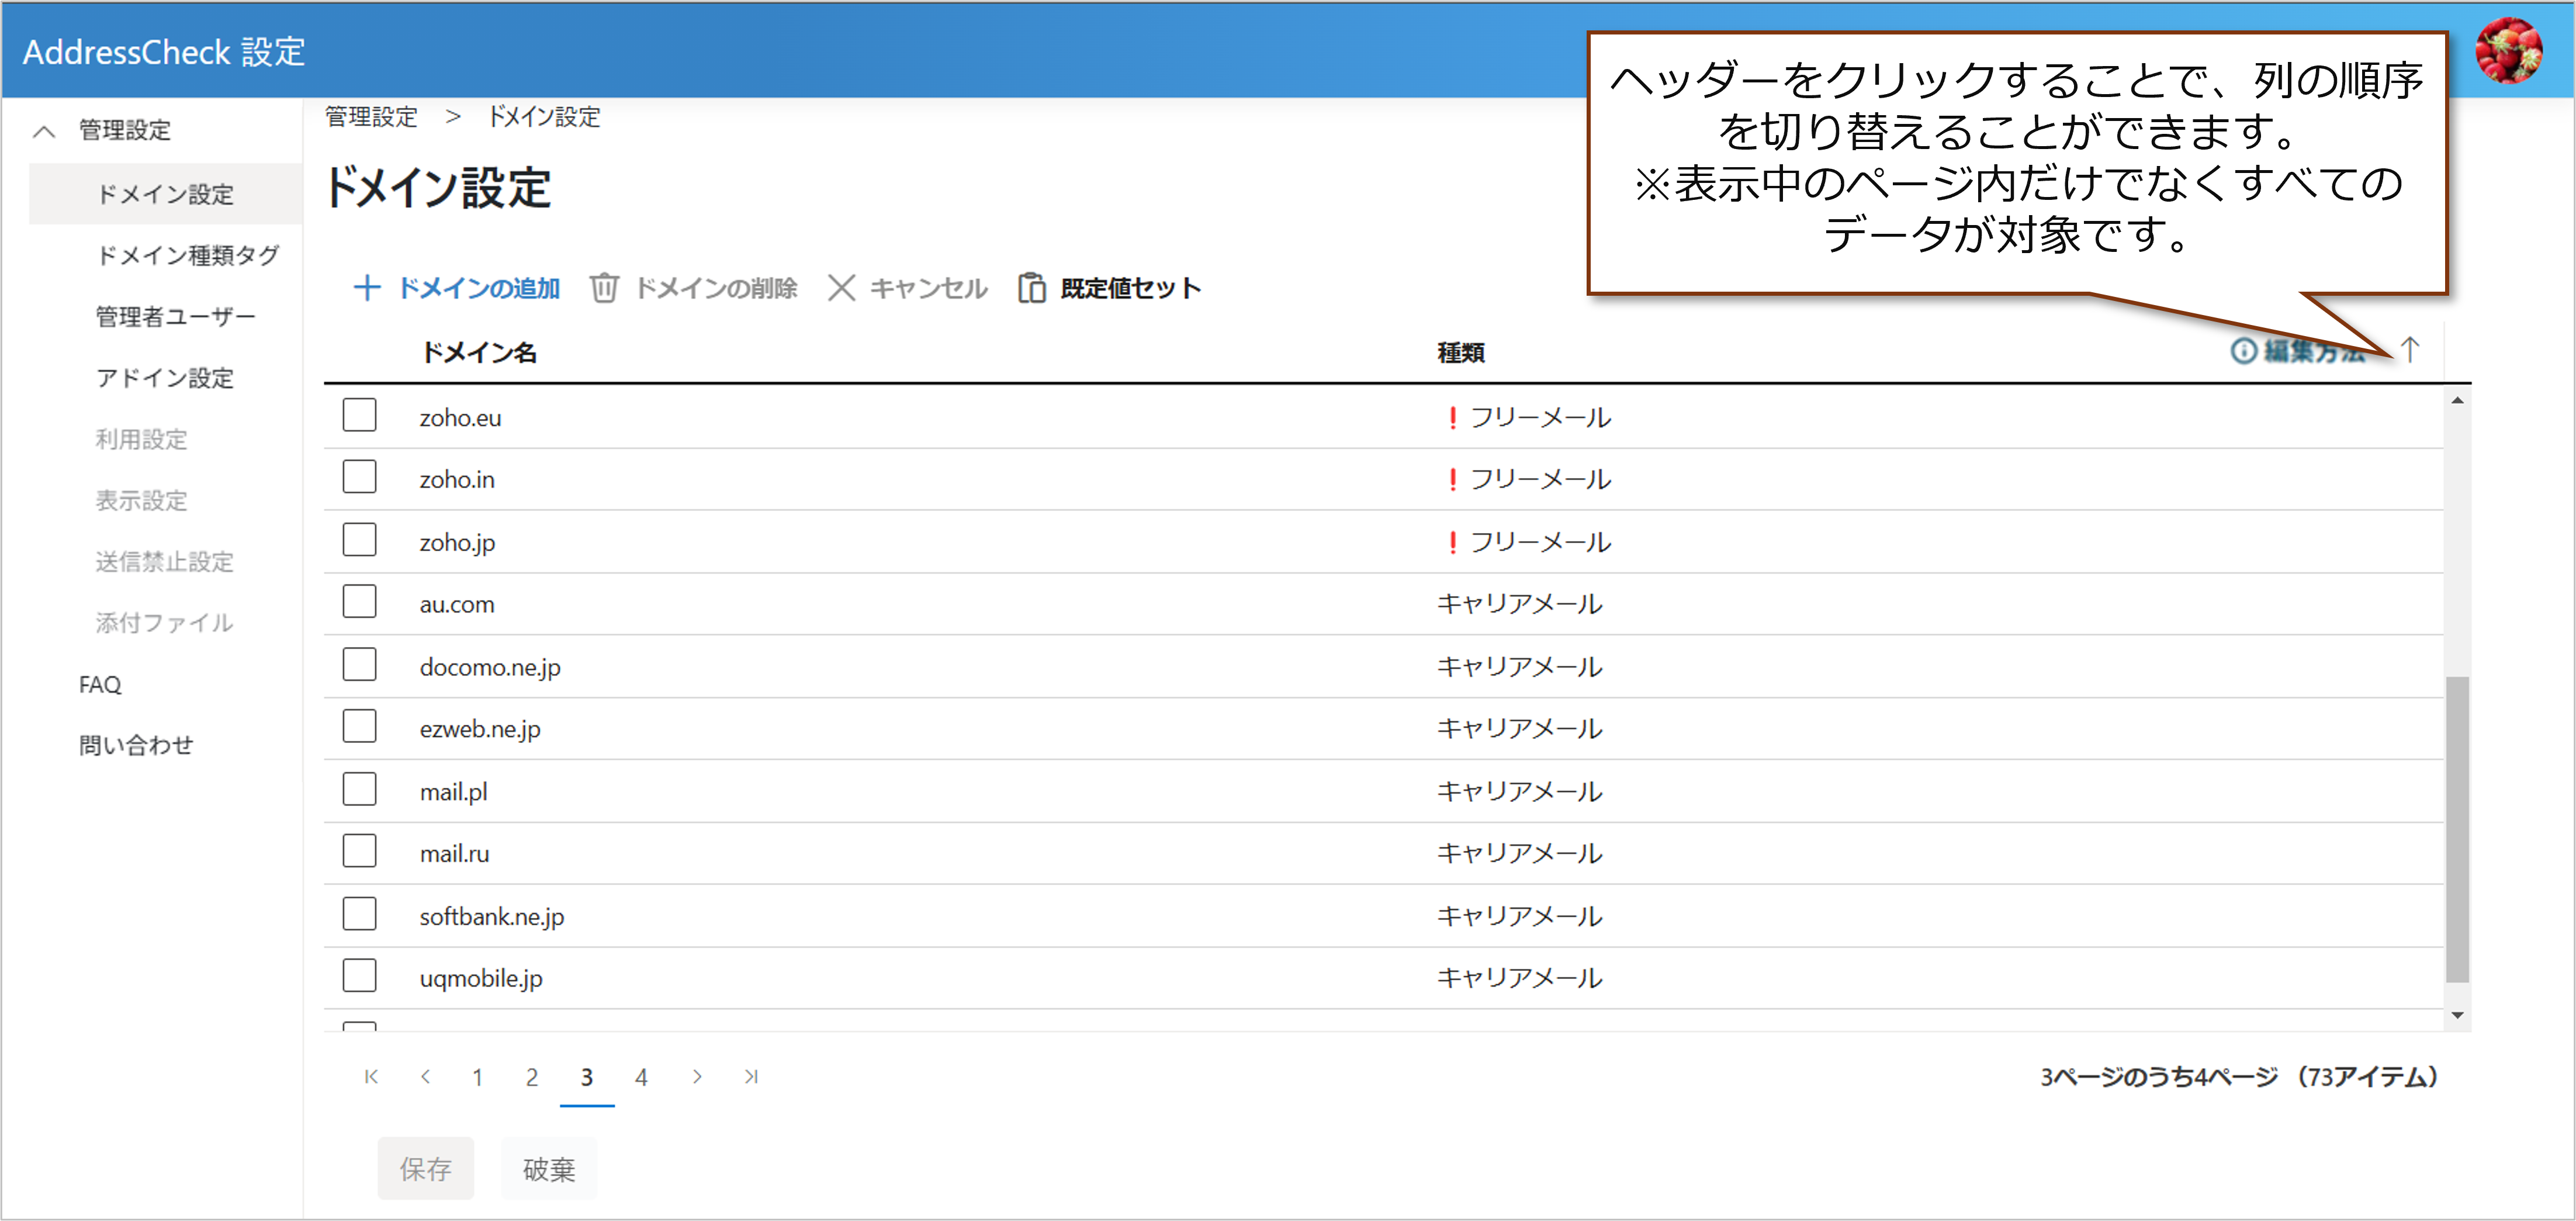Click the trash icon for ドメインの削除

coord(604,288)
